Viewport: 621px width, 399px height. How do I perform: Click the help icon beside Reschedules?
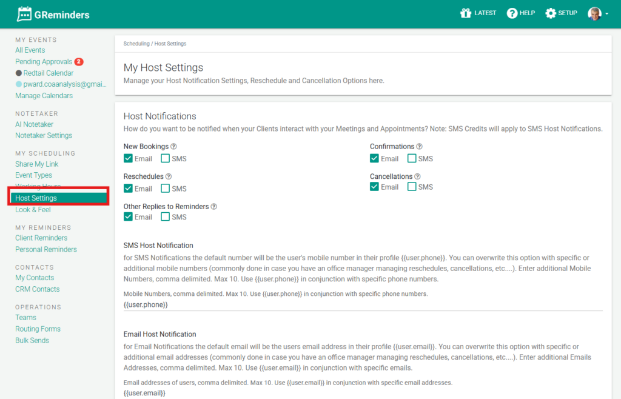(x=169, y=176)
